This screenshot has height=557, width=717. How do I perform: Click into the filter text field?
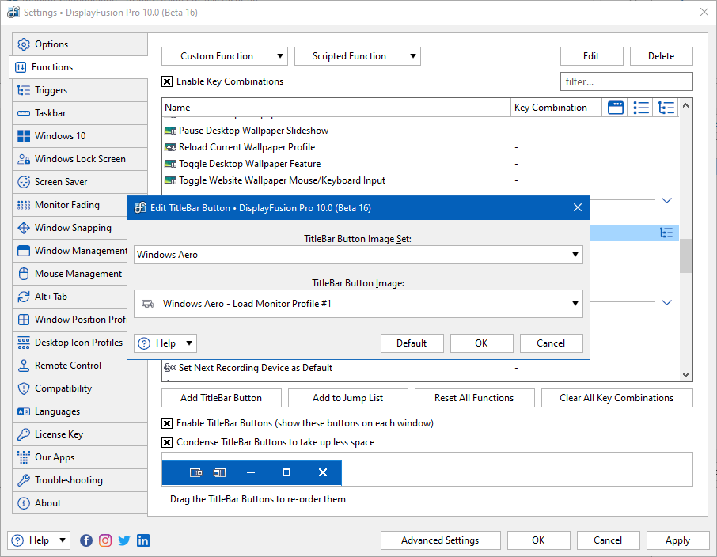(627, 81)
